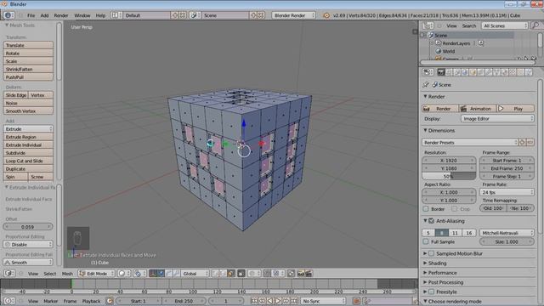Select the Render properties tab icon
This screenshot has width=544, height=306.
(441, 72)
